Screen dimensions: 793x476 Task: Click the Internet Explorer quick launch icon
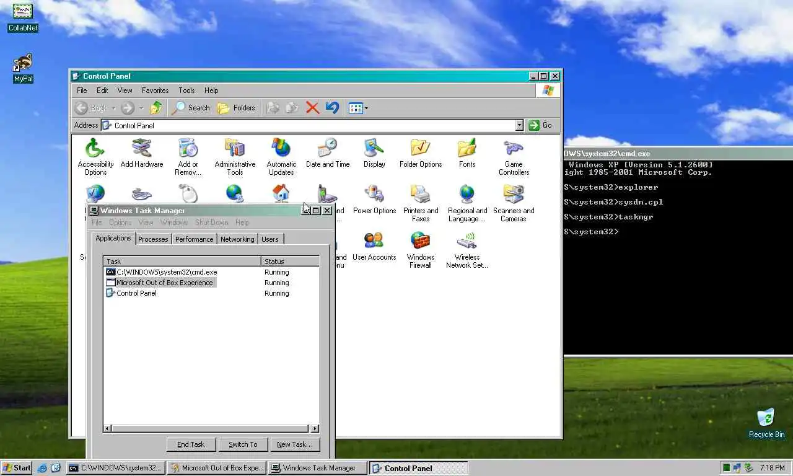(42, 468)
